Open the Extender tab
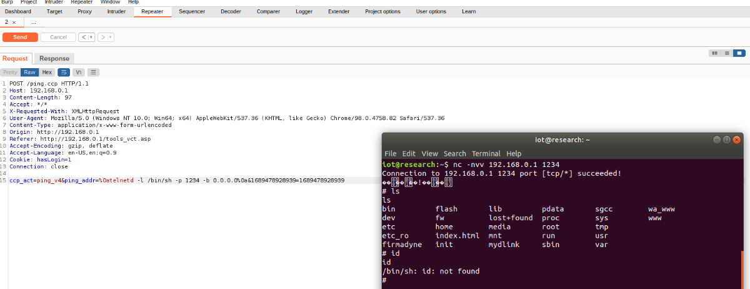The image size is (750, 289). click(339, 11)
